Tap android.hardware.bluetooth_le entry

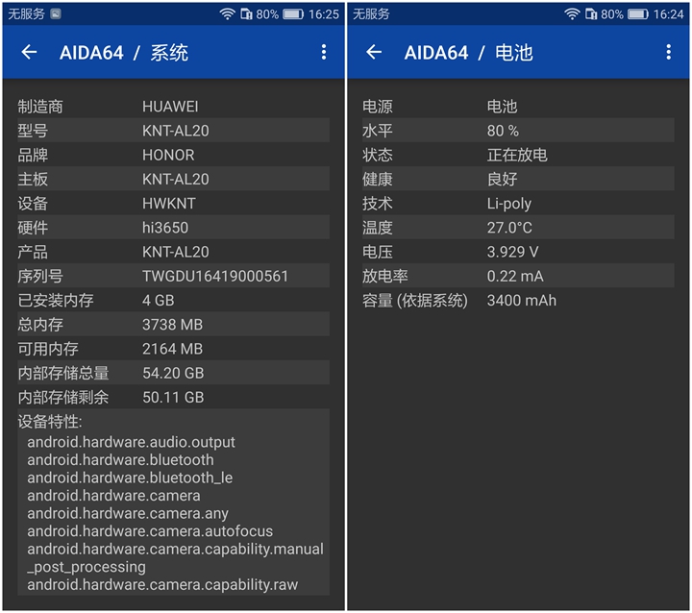(x=130, y=478)
